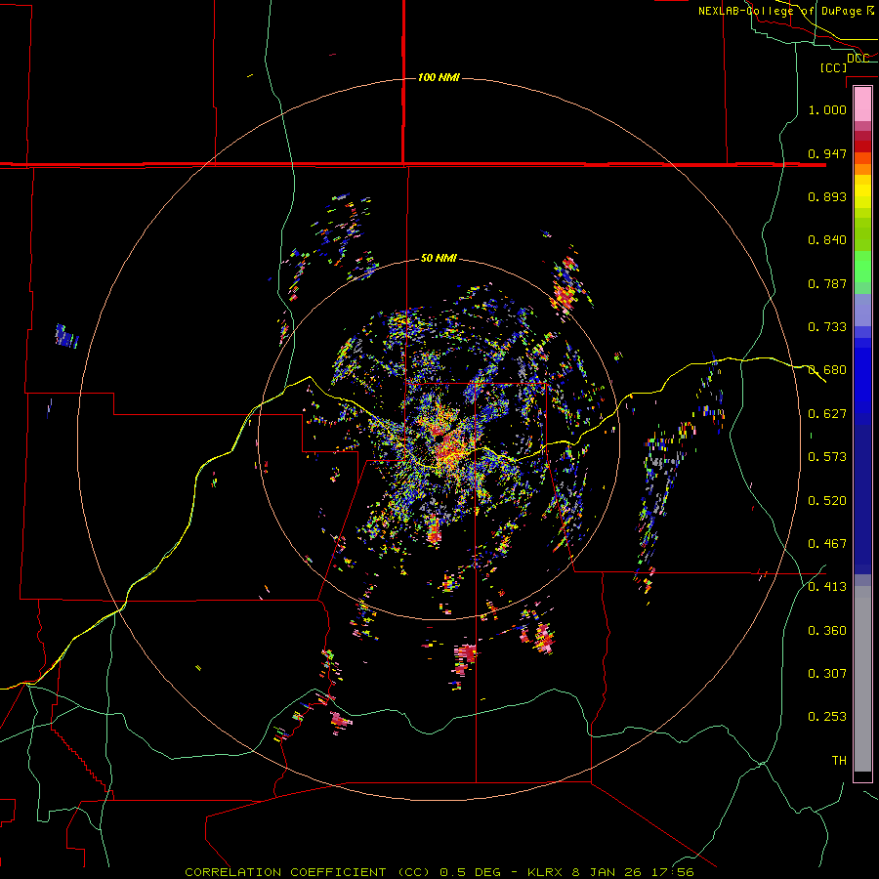Select the 0.307 legend value
Screen dimensions: 879x879
[827, 674]
